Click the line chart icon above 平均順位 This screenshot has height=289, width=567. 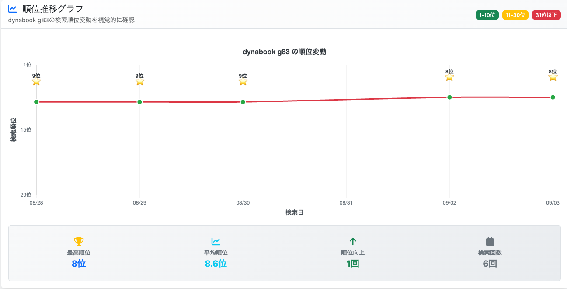pos(216,241)
